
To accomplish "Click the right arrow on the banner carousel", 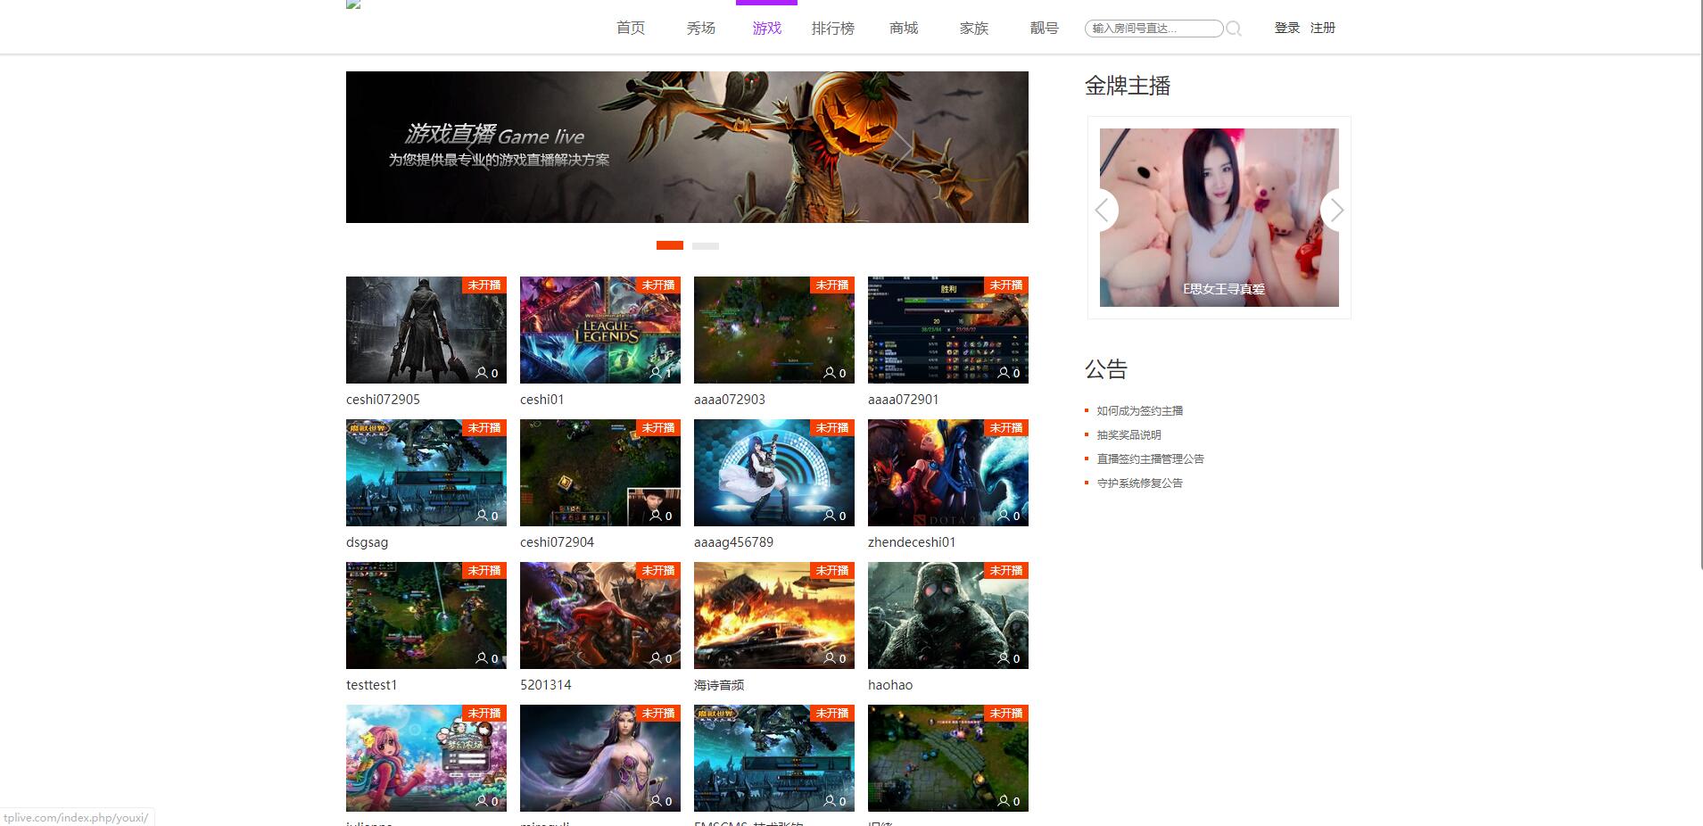I will (901, 147).
